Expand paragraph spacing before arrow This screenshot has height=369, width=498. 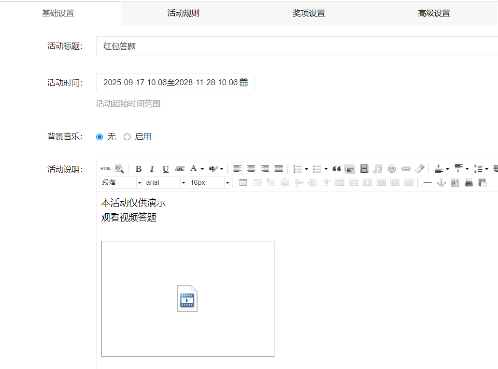click(447, 169)
